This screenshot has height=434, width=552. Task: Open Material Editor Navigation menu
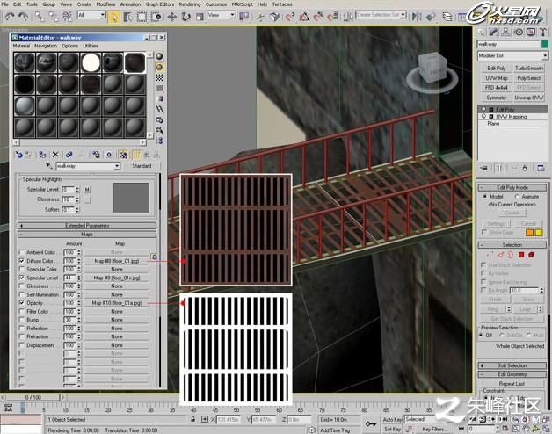click(x=46, y=46)
